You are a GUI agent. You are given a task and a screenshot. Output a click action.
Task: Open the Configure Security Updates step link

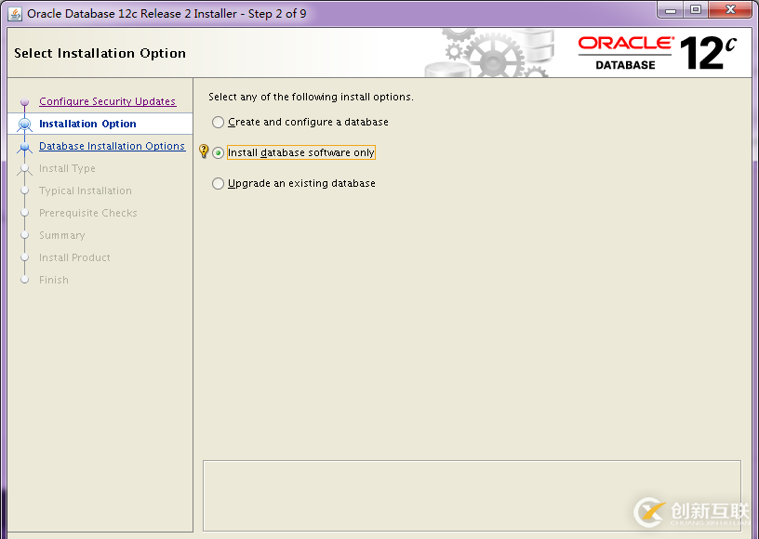tap(108, 101)
